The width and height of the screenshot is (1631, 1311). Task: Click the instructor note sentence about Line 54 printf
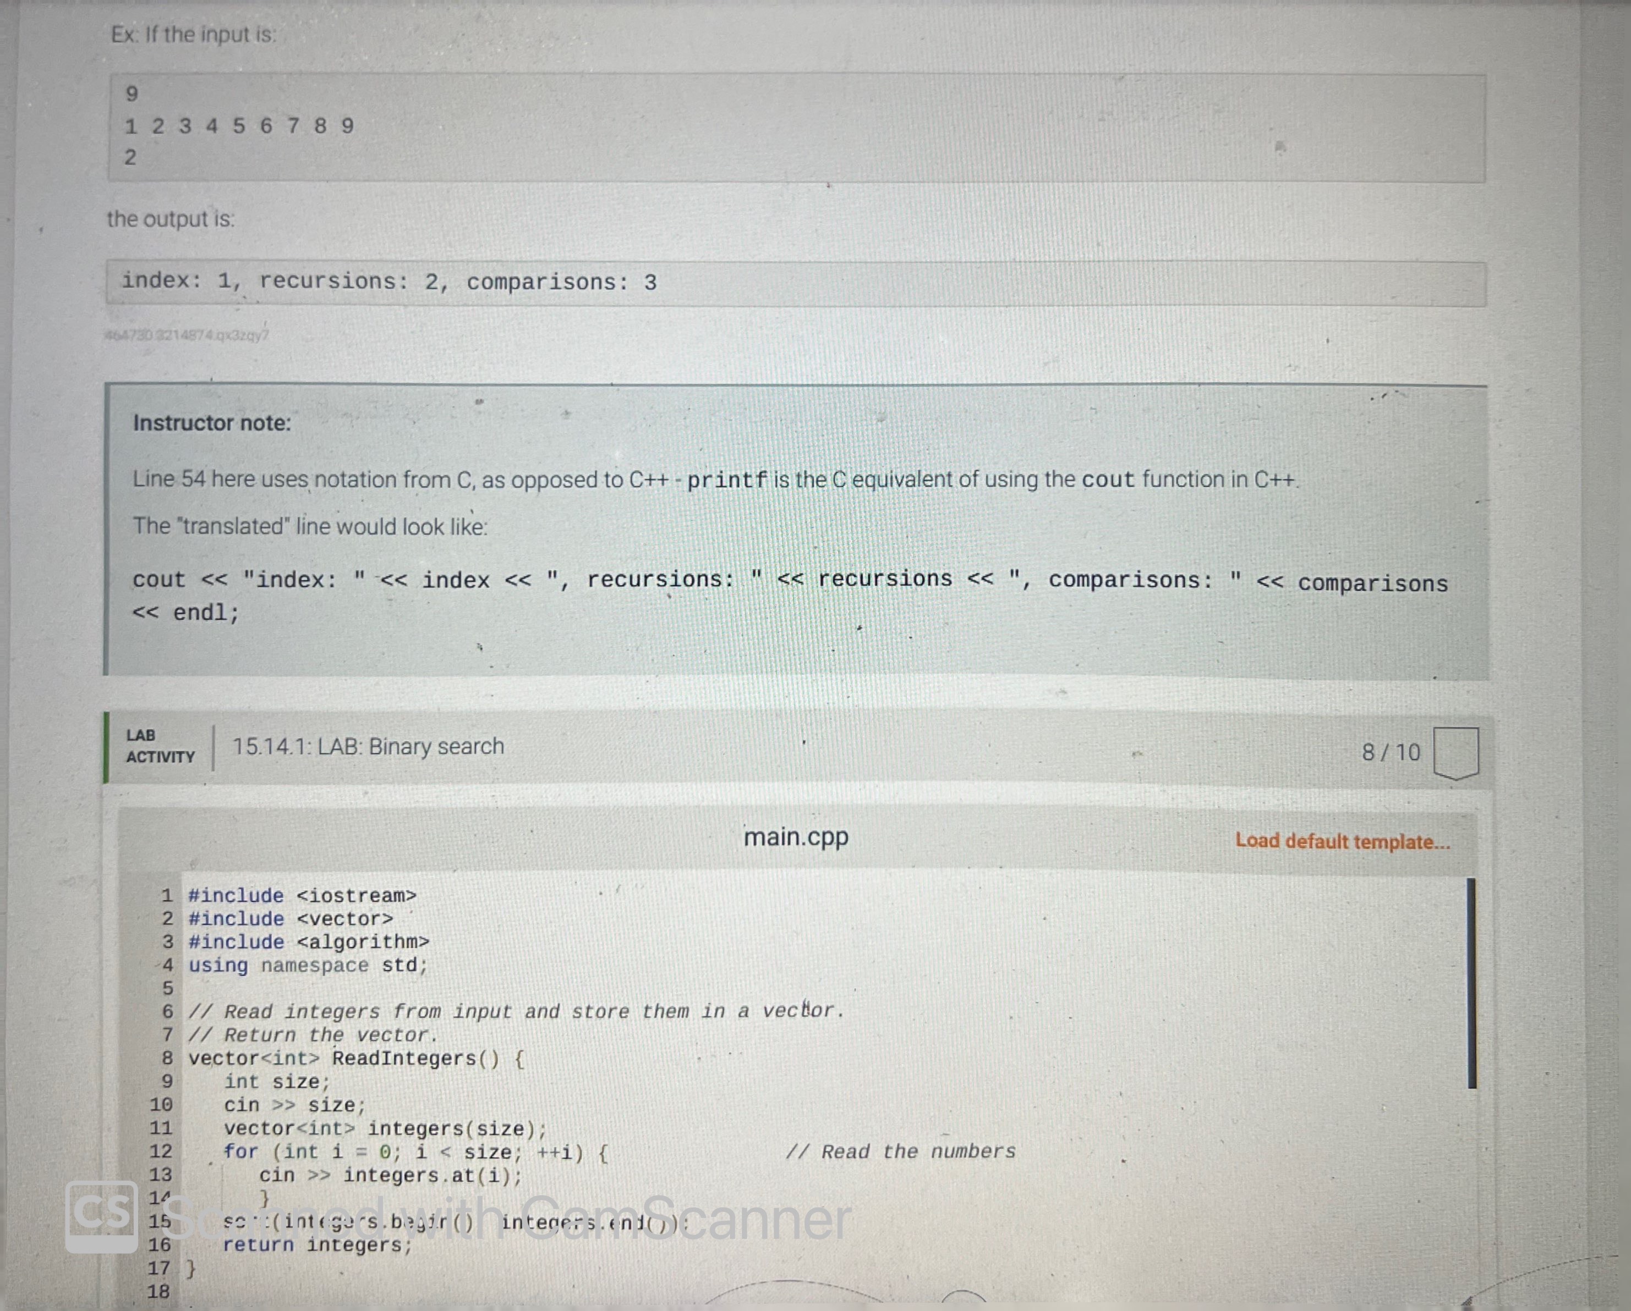click(716, 480)
